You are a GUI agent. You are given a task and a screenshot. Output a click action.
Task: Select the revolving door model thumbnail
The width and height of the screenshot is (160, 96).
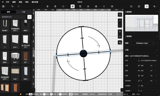point(15,57)
